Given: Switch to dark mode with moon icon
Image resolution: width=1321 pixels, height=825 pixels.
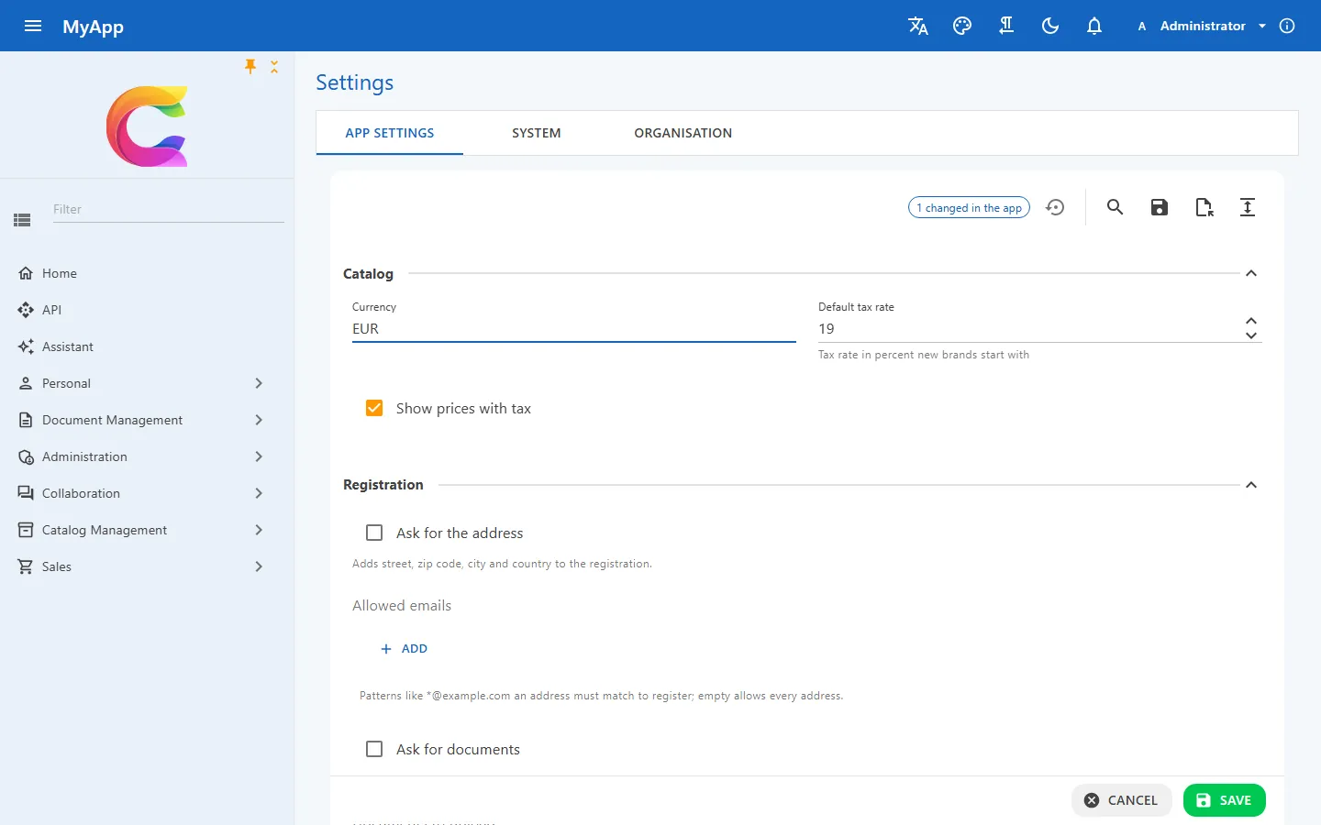Looking at the screenshot, I should (x=1050, y=26).
